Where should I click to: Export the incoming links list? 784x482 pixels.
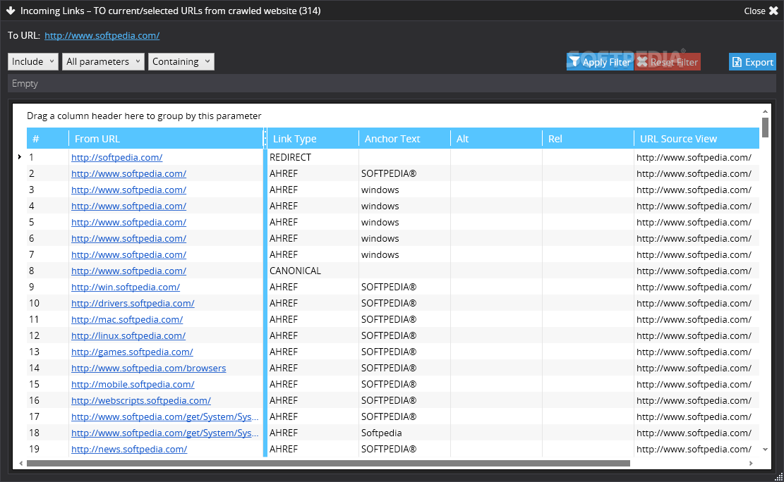coord(752,62)
